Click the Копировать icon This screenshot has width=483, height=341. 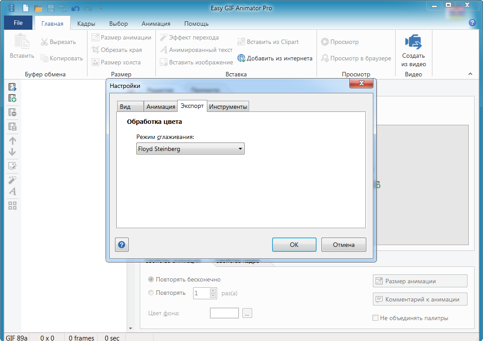point(44,58)
